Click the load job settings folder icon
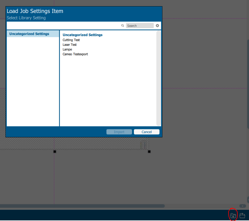Image resolution: width=249 pixels, height=221 pixels. pyautogui.click(x=233, y=215)
